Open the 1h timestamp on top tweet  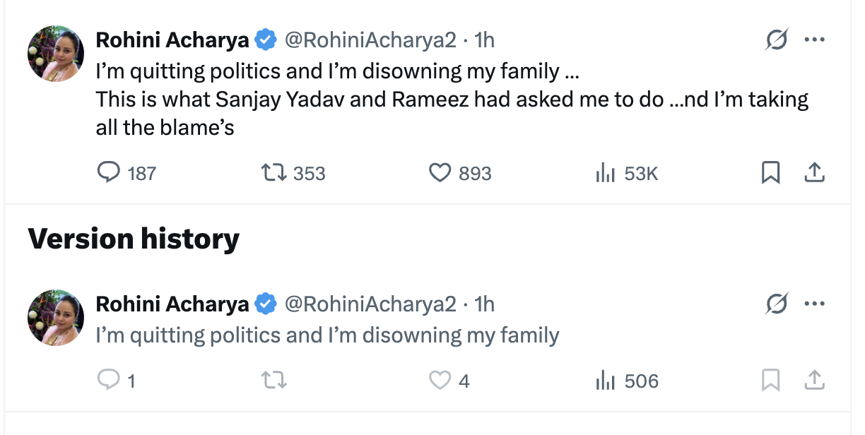(485, 40)
